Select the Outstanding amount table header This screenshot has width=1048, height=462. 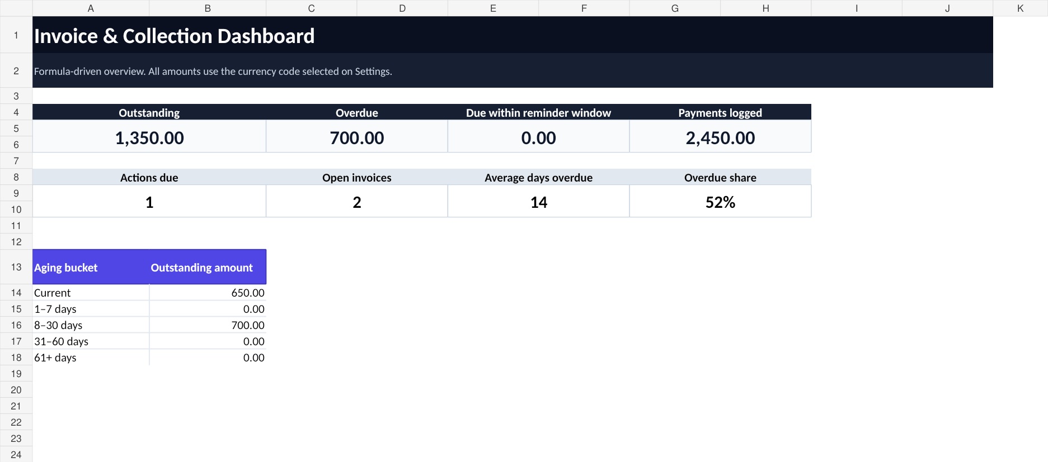208,267
